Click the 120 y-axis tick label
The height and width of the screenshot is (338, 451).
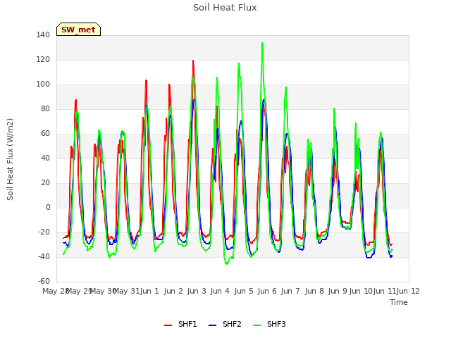coord(43,59)
